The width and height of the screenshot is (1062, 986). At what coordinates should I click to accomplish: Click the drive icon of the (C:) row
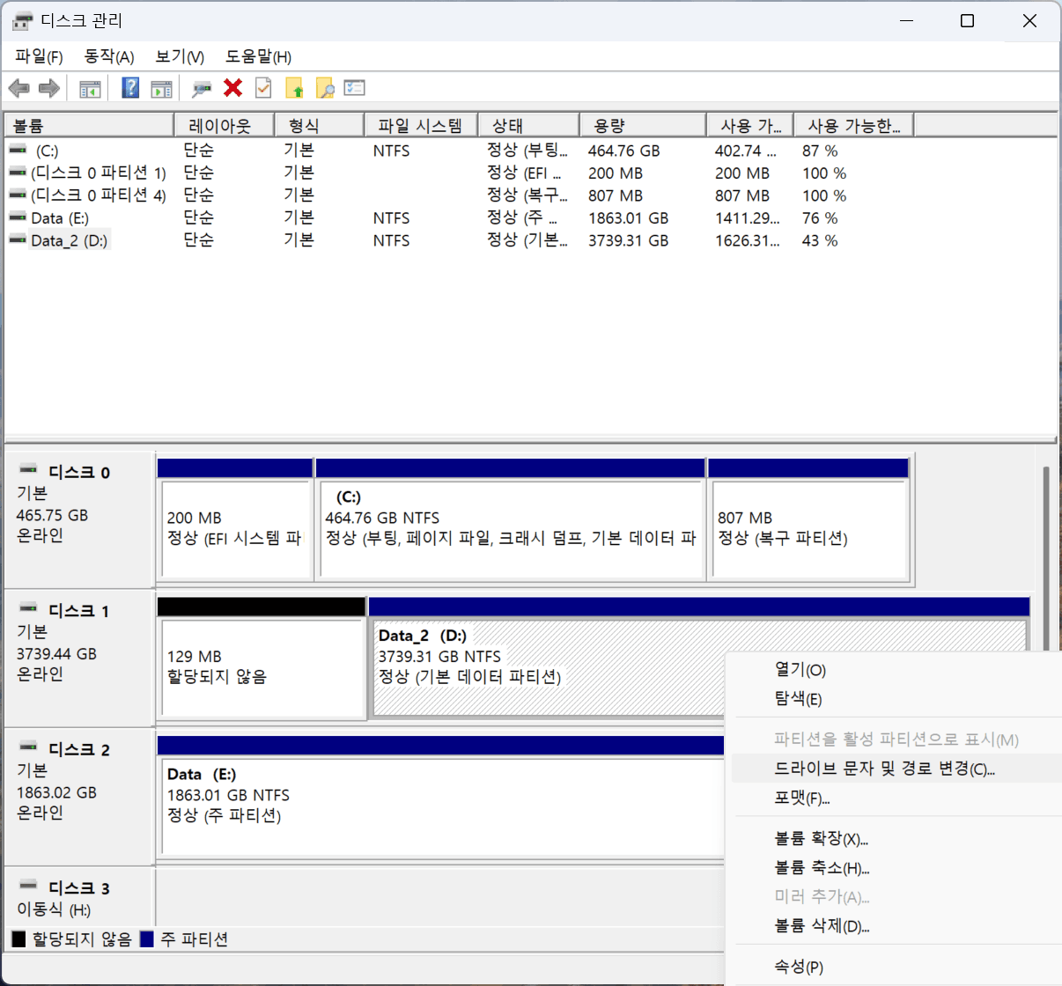pos(18,150)
